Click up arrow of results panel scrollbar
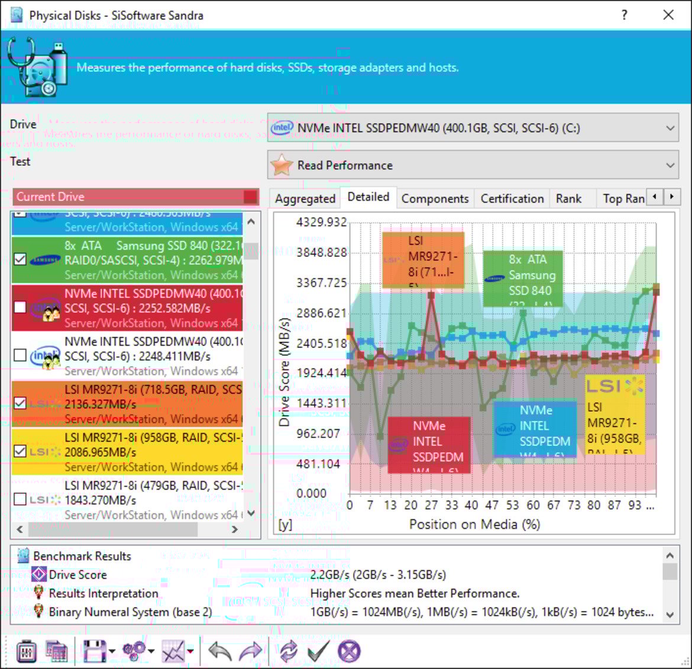 (x=670, y=555)
